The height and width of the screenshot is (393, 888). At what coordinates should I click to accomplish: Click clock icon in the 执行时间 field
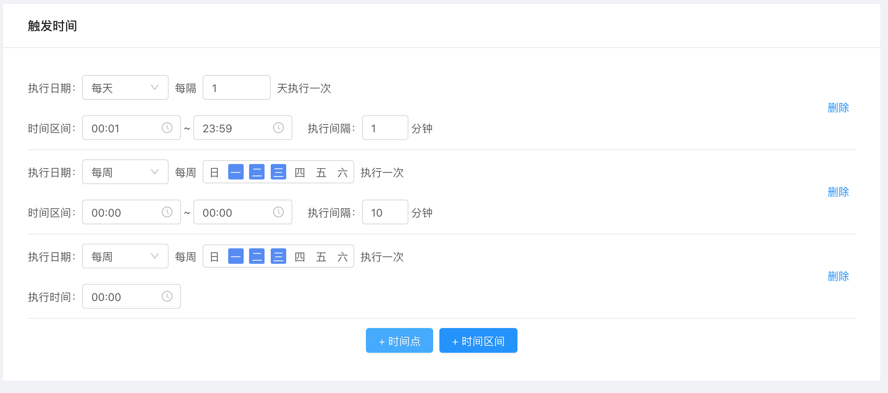point(167,296)
